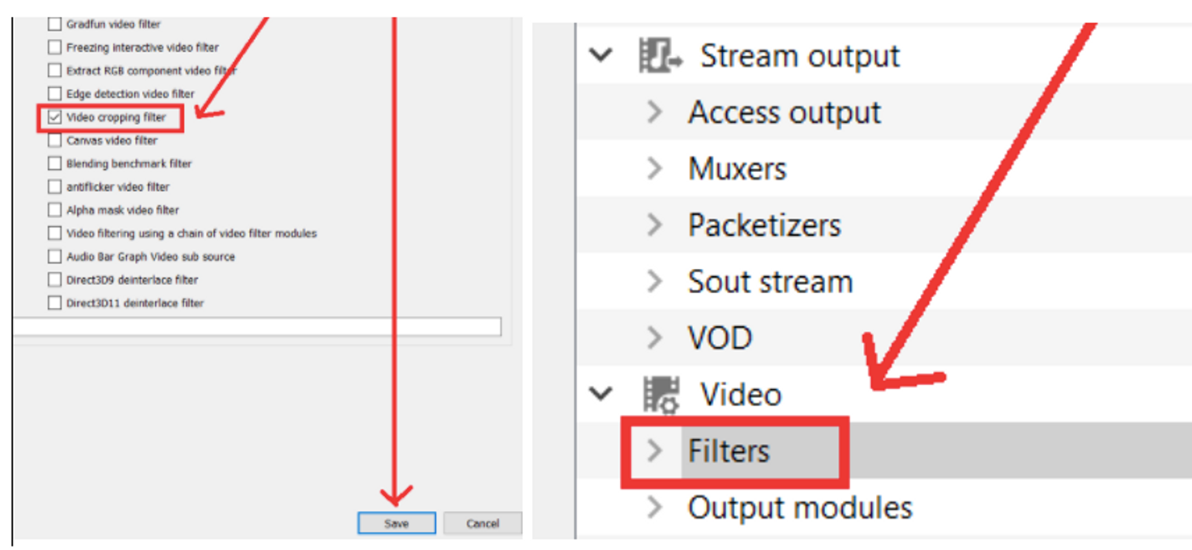Select Output modules under Video
1192x550 pixels.
point(799,507)
